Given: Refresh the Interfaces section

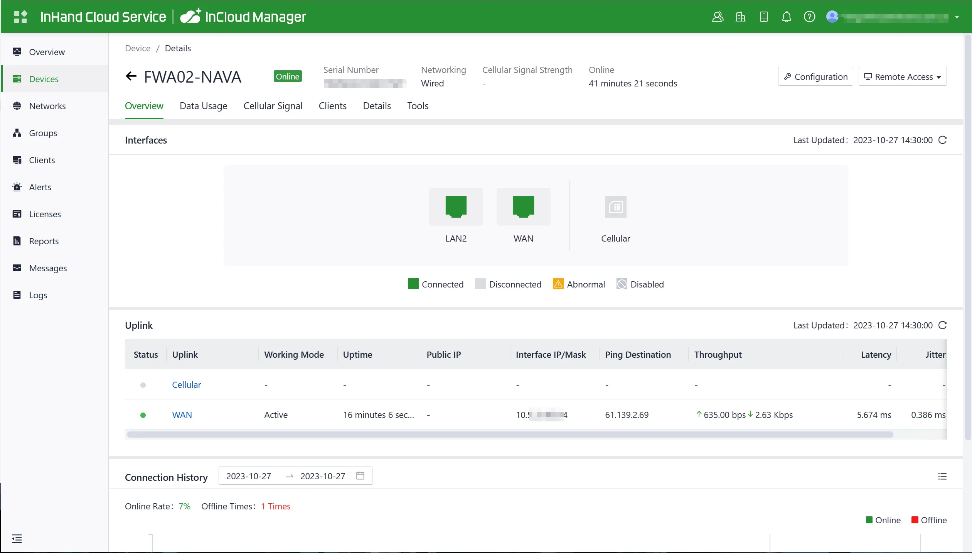Looking at the screenshot, I should pos(943,140).
